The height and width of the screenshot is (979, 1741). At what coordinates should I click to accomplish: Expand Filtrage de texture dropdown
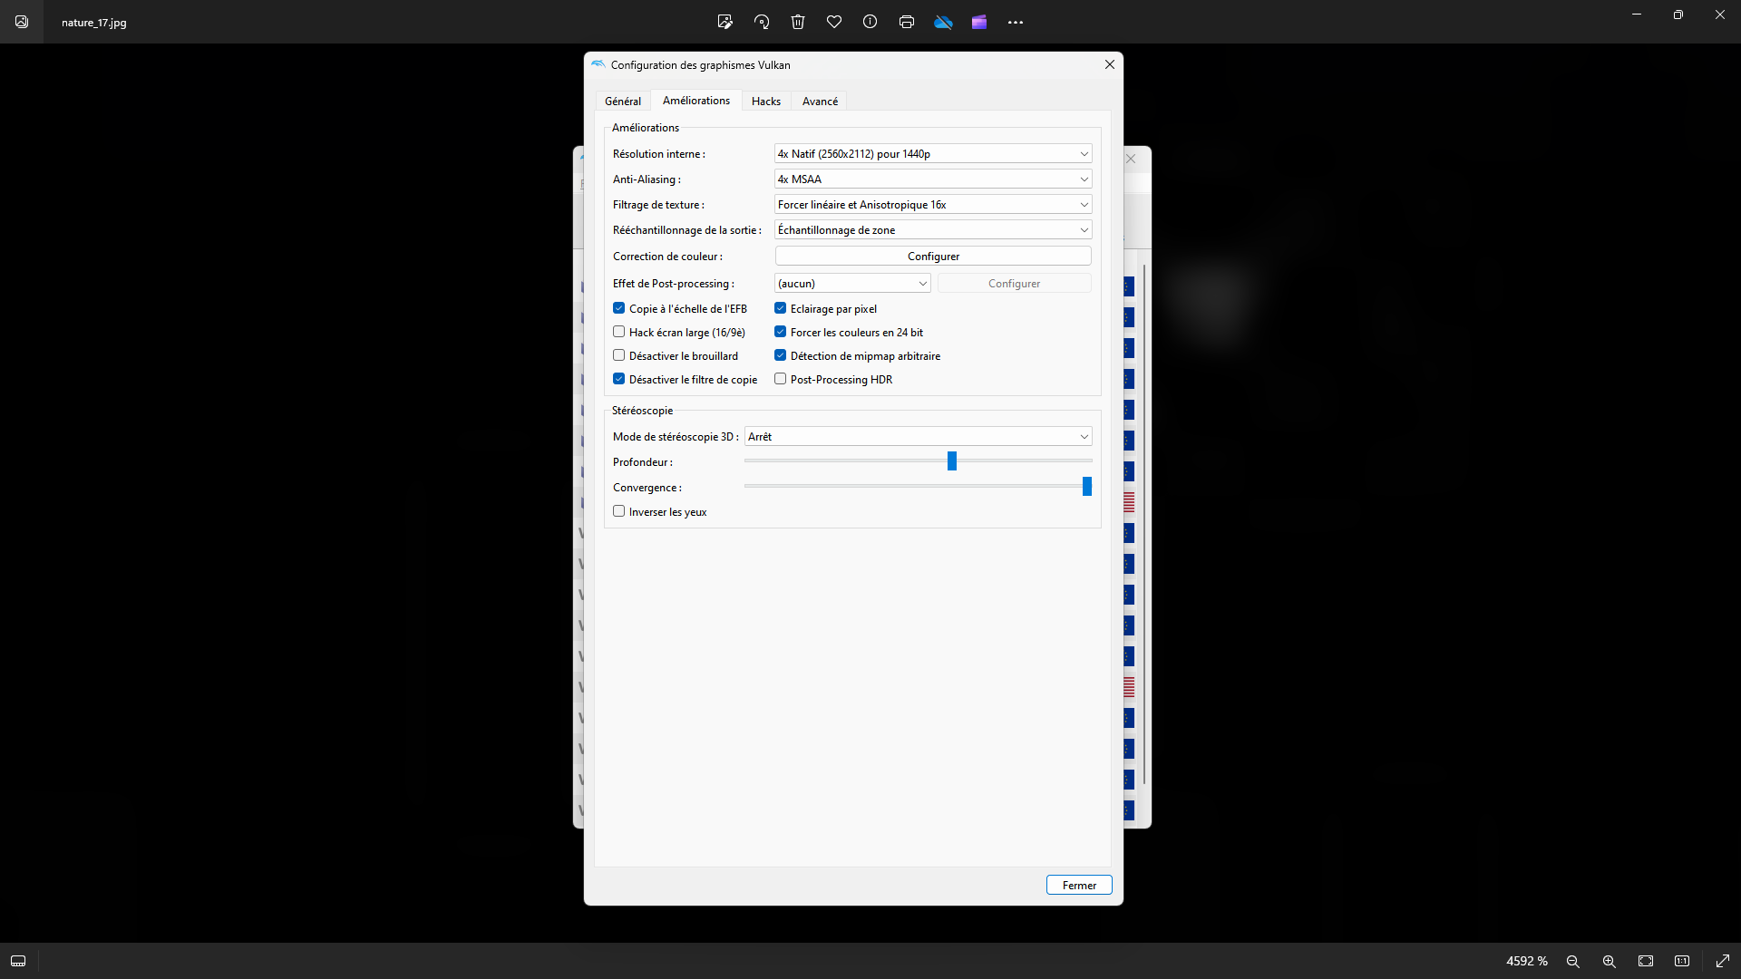click(x=933, y=205)
